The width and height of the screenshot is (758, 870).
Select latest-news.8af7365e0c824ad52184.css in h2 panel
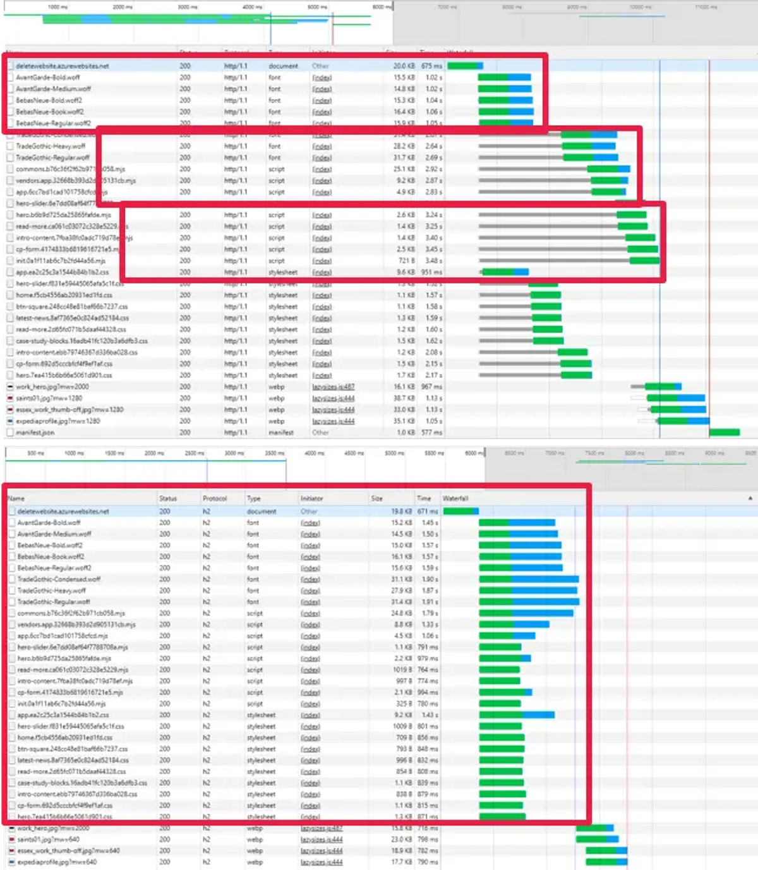pos(73,760)
